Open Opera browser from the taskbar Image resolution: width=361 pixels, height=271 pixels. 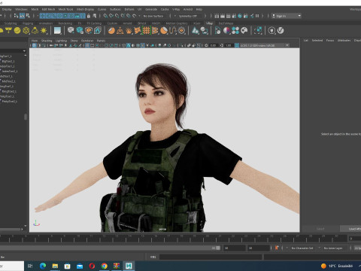(x=92, y=266)
